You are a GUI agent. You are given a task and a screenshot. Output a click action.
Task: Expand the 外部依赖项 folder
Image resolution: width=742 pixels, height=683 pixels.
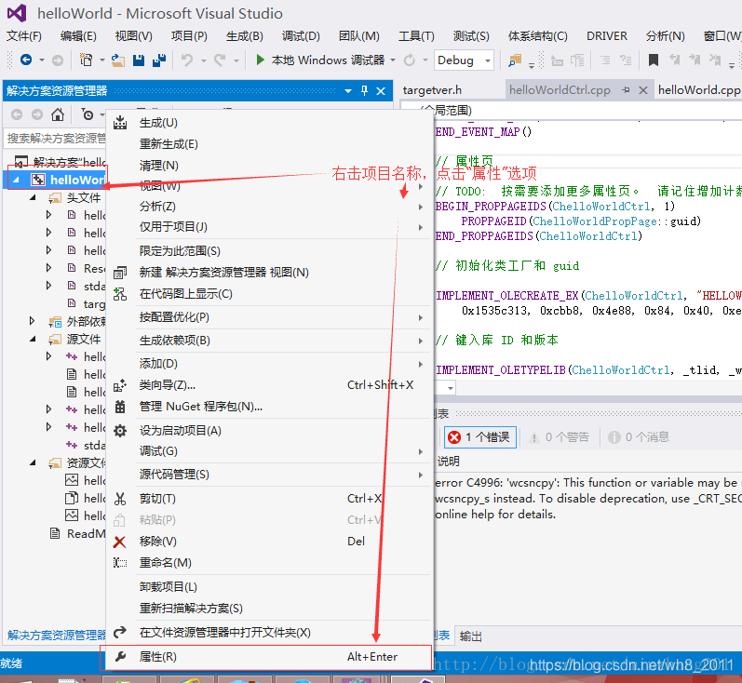point(33,321)
